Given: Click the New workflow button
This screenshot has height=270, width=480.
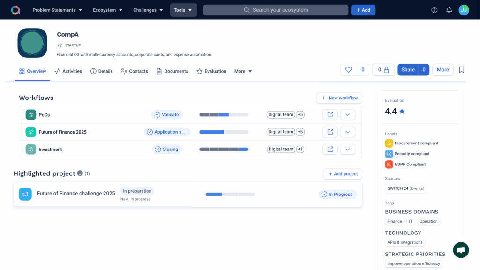Looking at the screenshot, I should pos(339,98).
